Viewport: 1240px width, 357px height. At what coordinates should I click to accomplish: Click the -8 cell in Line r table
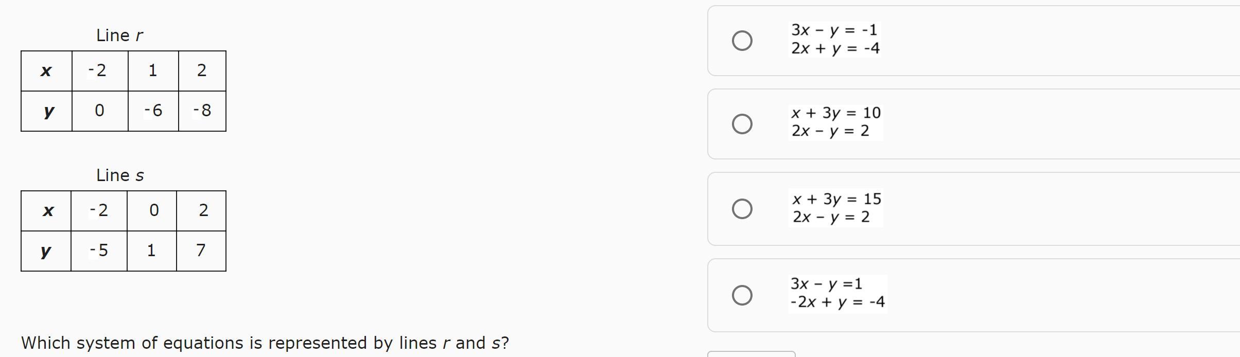(202, 111)
